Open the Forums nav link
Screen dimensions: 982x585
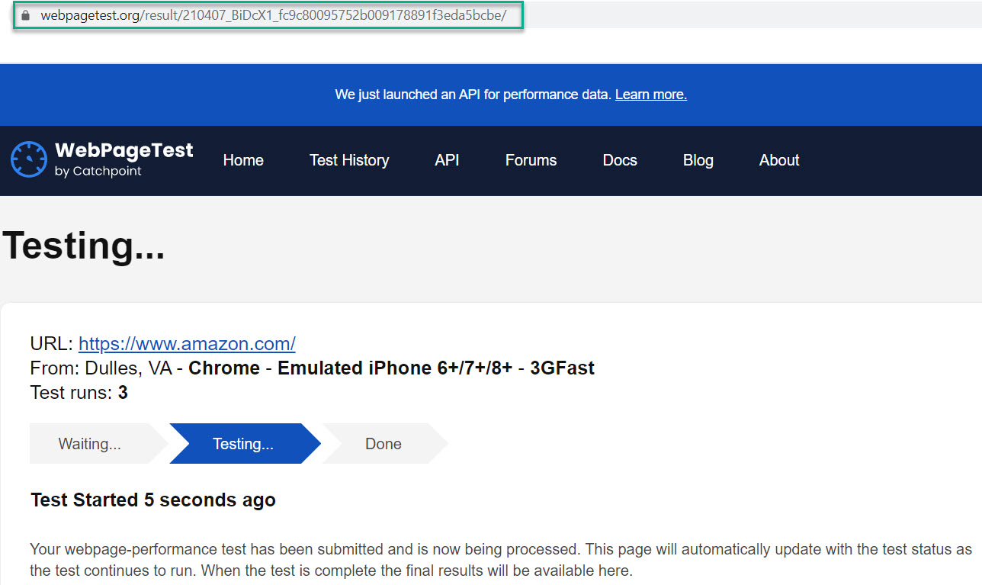point(531,160)
